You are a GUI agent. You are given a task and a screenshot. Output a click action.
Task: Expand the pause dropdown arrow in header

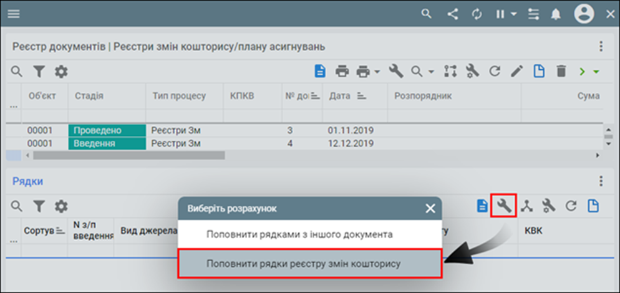click(513, 14)
